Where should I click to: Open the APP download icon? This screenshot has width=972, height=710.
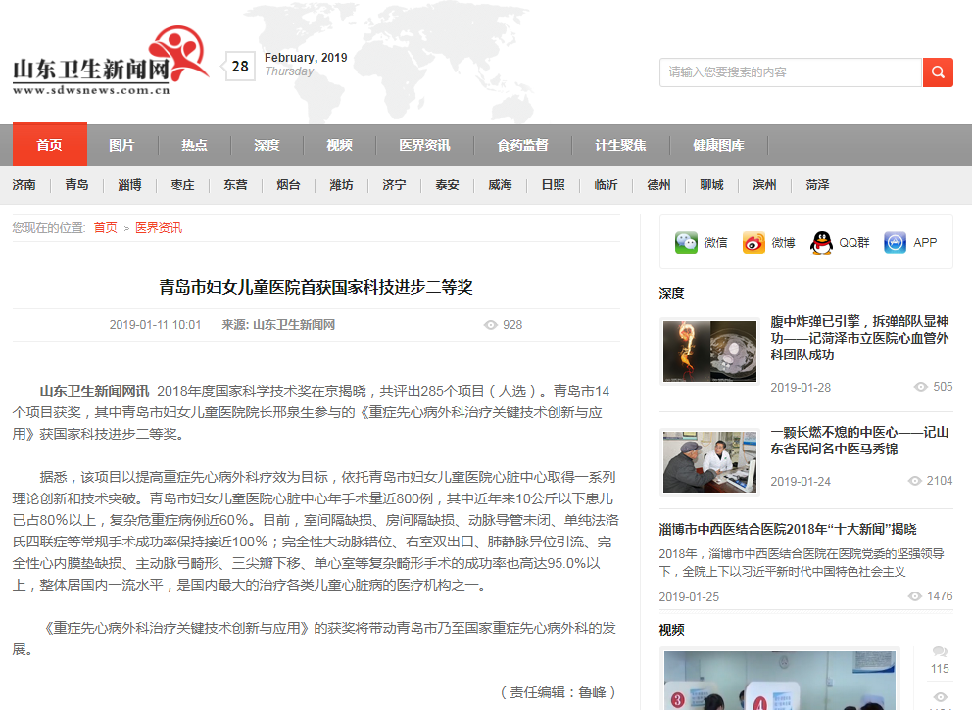pyautogui.click(x=895, y=243)
